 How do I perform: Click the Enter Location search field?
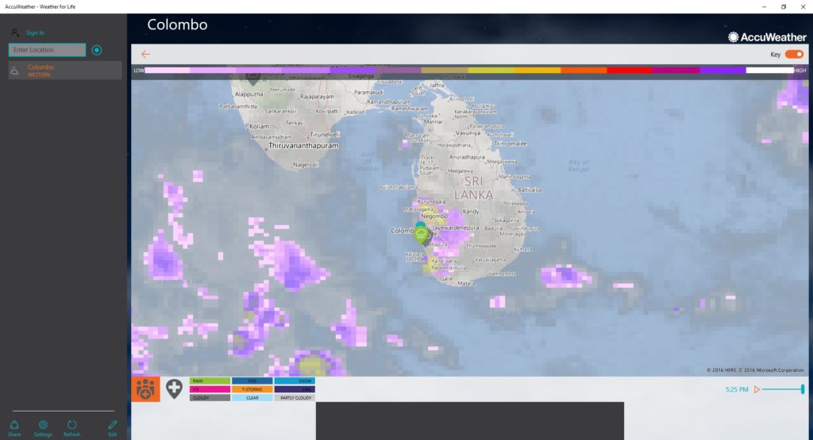tap(47, 50)
